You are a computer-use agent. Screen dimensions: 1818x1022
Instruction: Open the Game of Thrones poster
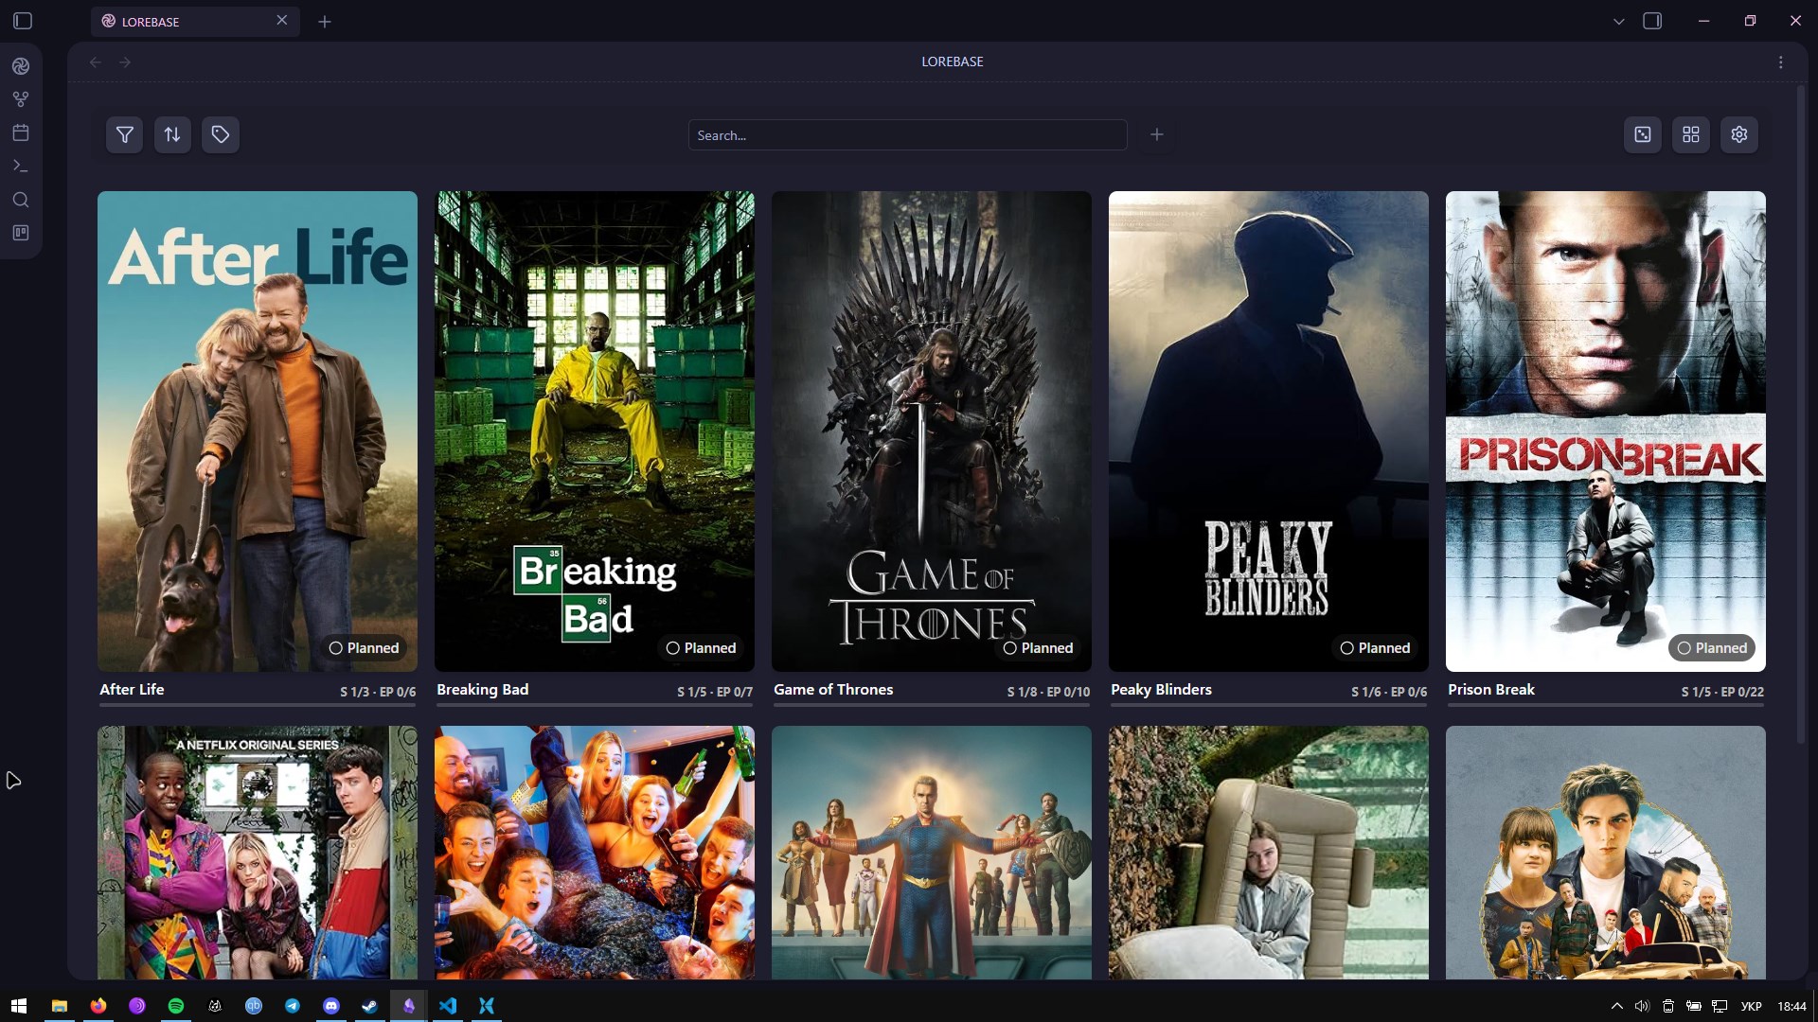click(932, 432)
